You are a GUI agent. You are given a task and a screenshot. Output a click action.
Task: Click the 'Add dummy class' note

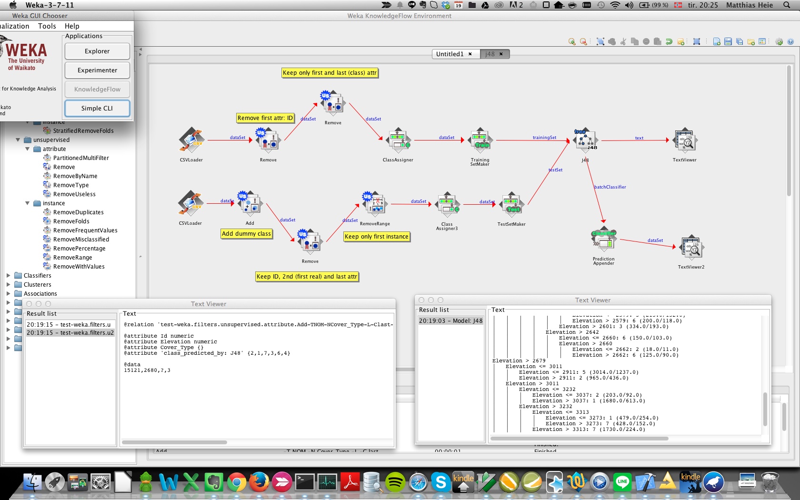tap(246, 234)
